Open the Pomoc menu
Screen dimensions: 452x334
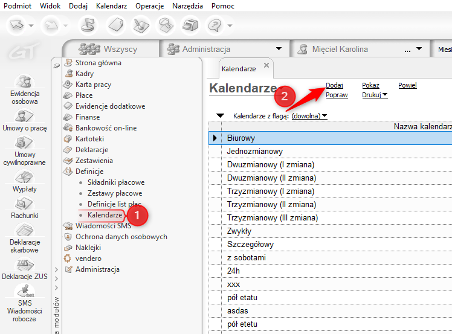[223, 6]
